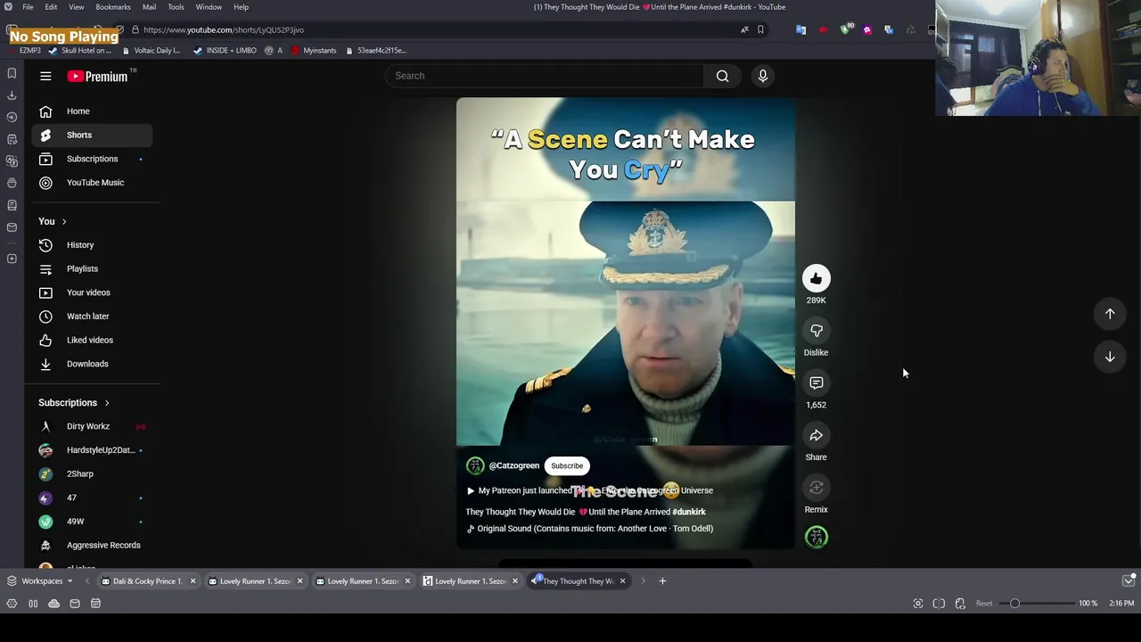The width and height of the screenshot is (1141, 642).
Task: Open the Tools menu
Action: tap(176, 6)
